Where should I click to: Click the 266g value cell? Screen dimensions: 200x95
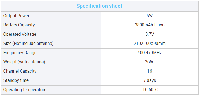150,62
